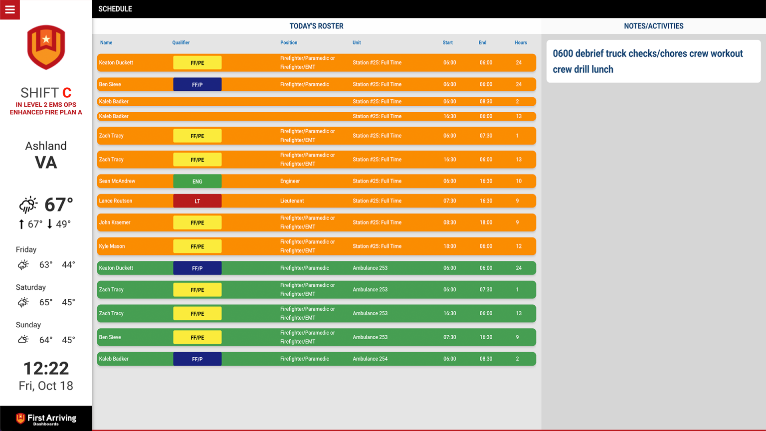Sort roster by the Name column
This screenshot has height=431, width=766.
point(106,42)
